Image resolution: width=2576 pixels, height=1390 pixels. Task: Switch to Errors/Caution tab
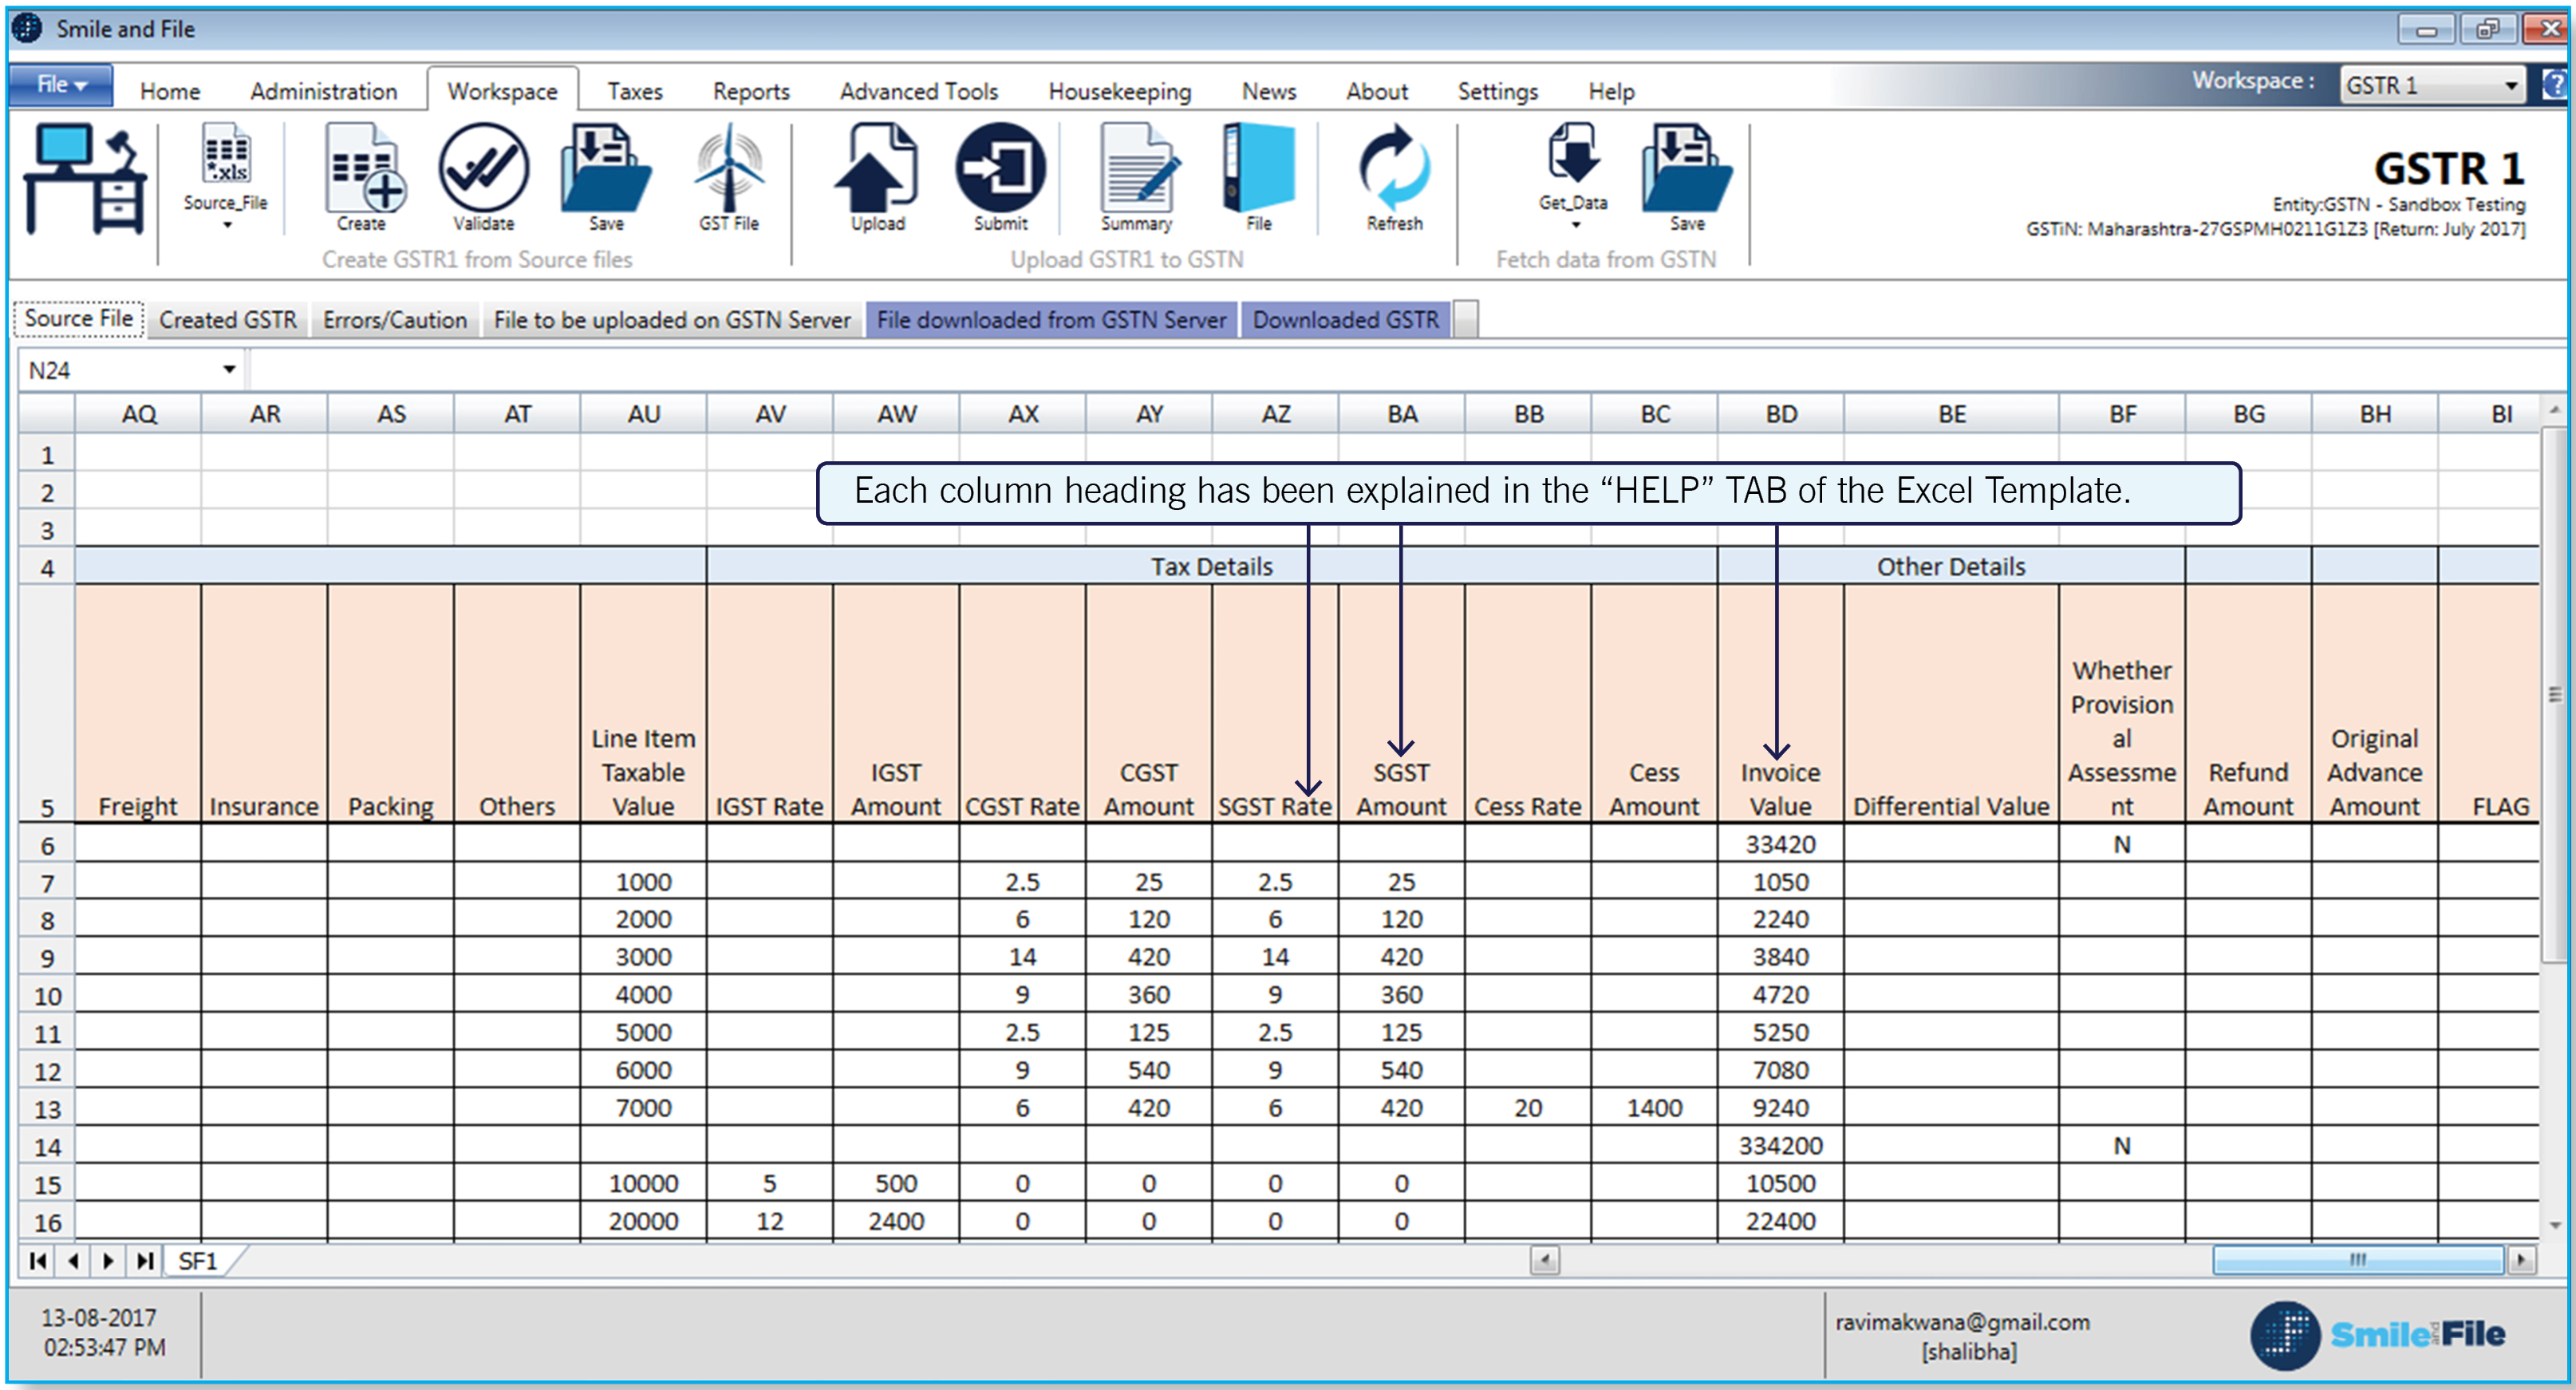click(394, 320)
